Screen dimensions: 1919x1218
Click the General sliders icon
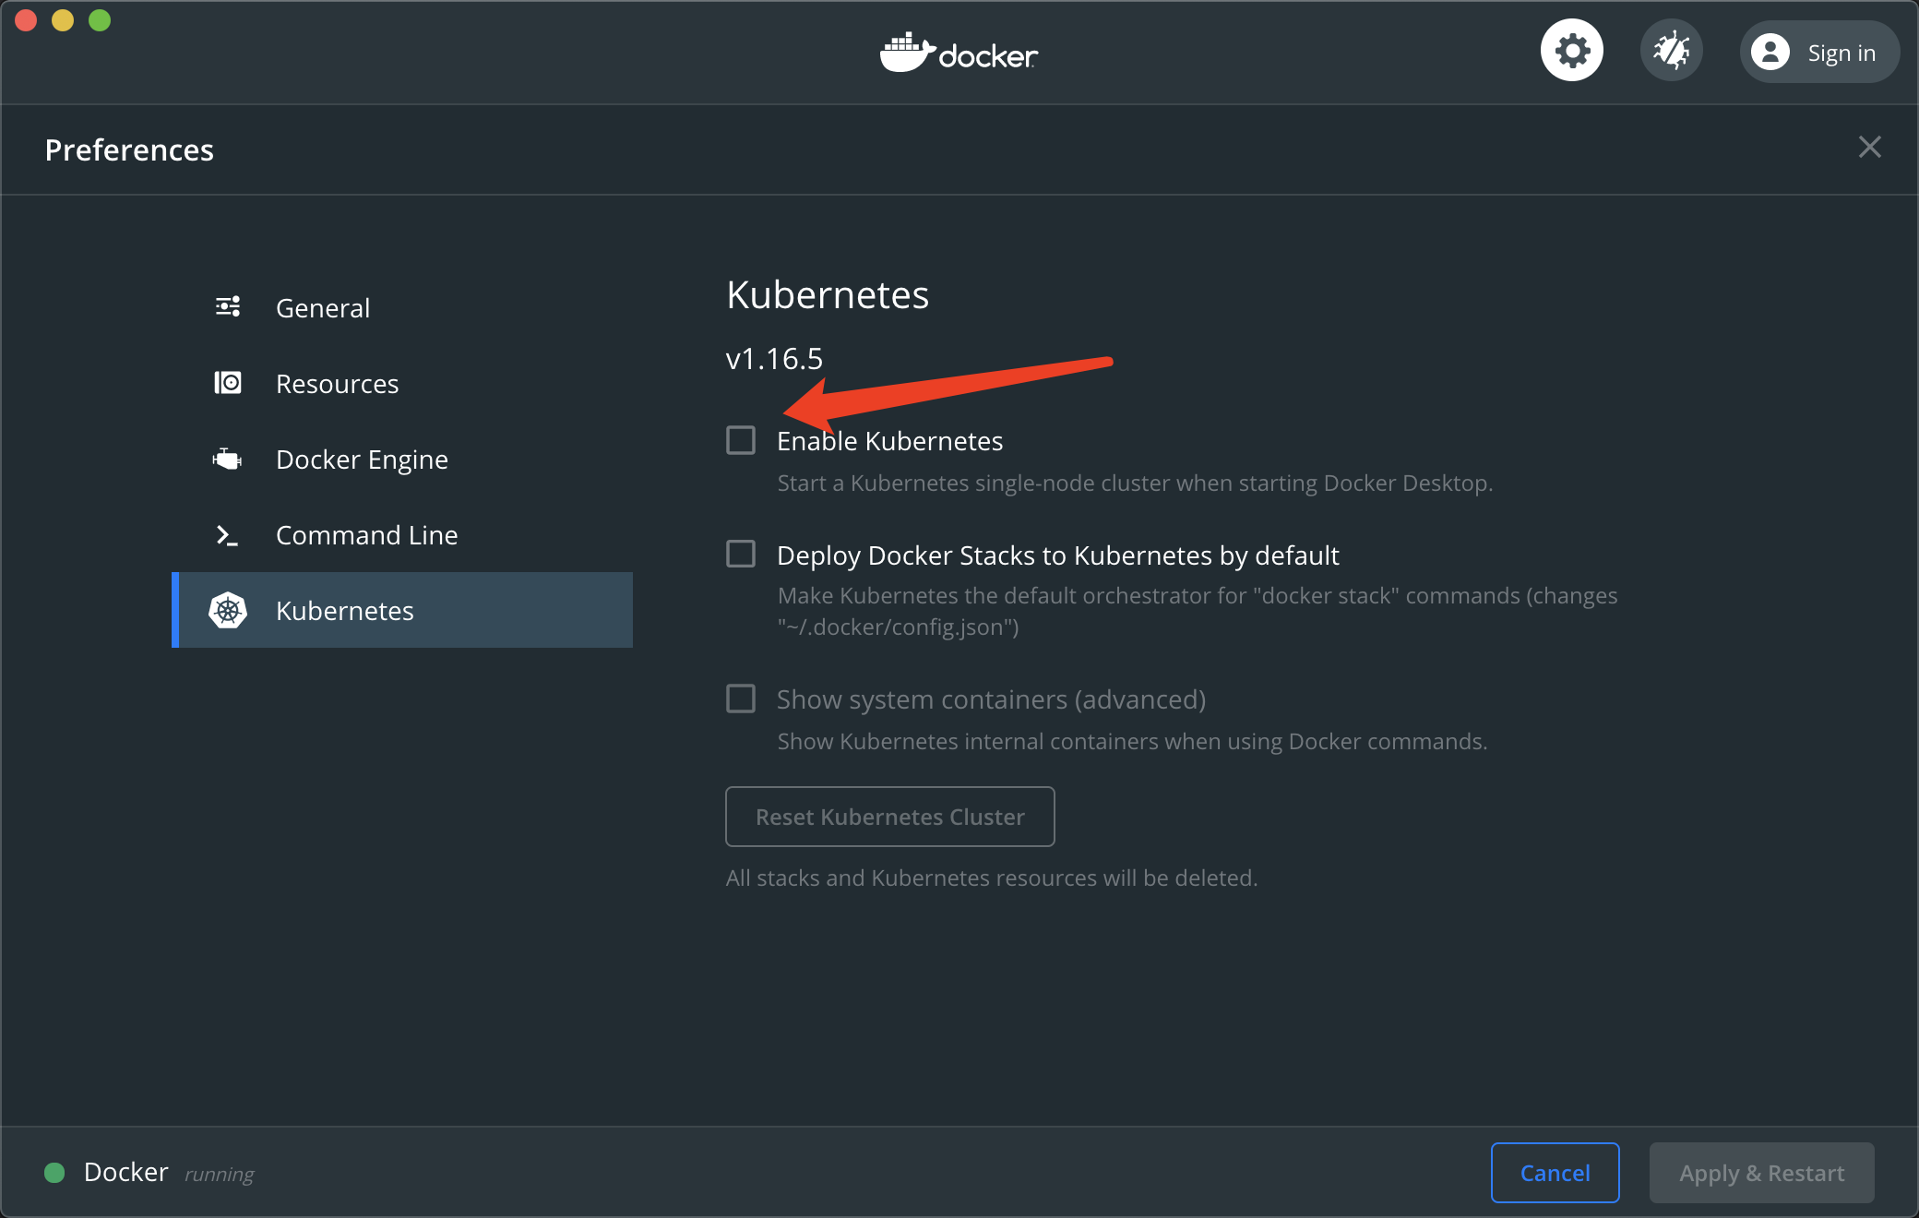(228, 307)
